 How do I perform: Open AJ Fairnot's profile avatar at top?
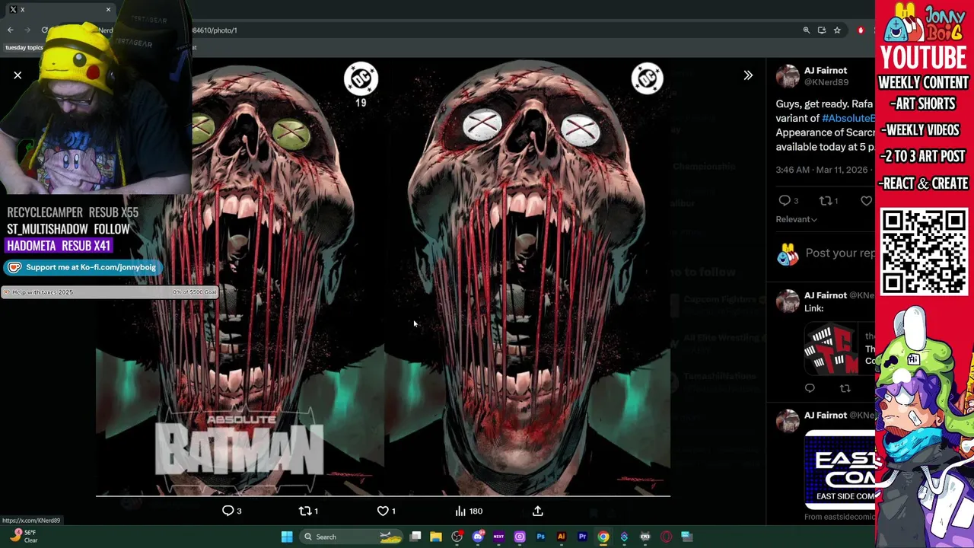pyautogui.click(x=788, y=76)
